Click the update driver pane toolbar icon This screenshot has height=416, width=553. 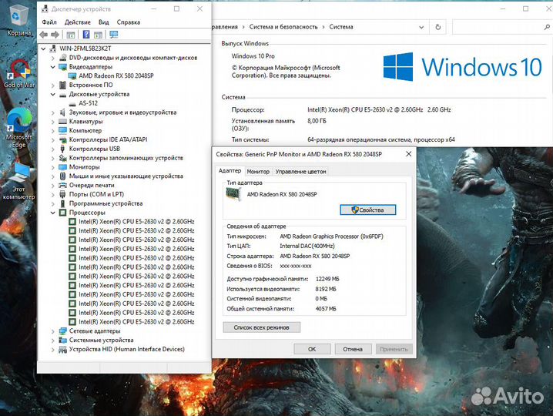(x=98, y=35)
